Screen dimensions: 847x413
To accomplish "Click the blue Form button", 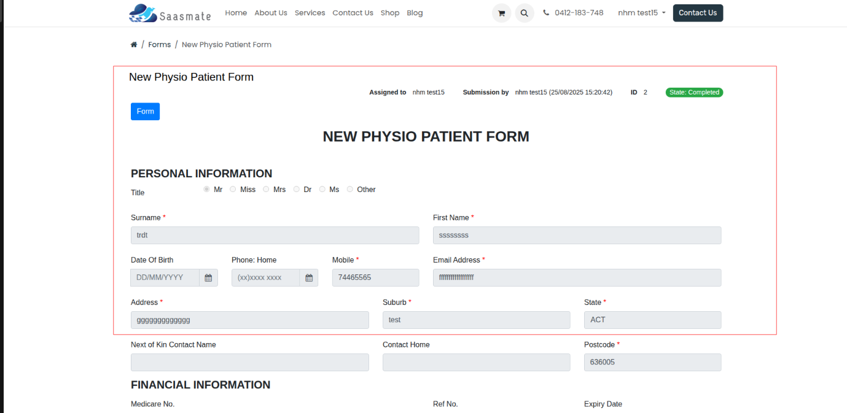I will pos(145,112).
